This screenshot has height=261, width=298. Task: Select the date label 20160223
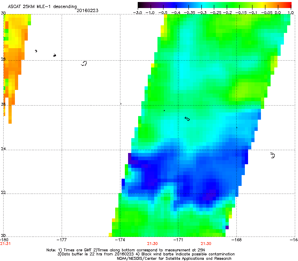(87, 10)
